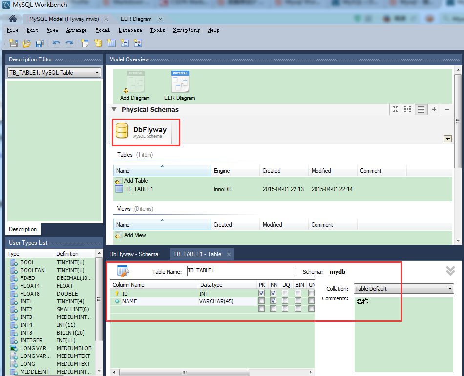464x376 pixels.
Task: Uncheck PK for the ID column
Action: tap(262, 293)
